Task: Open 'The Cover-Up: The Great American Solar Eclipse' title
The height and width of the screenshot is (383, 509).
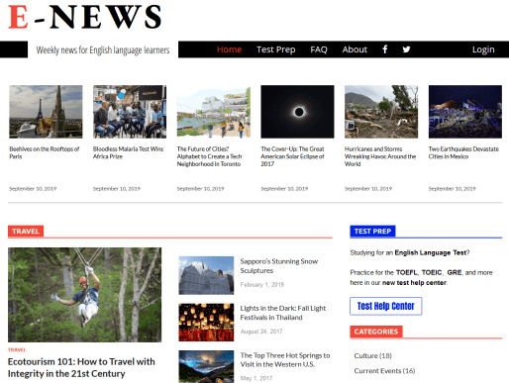Action: [292, 156]
